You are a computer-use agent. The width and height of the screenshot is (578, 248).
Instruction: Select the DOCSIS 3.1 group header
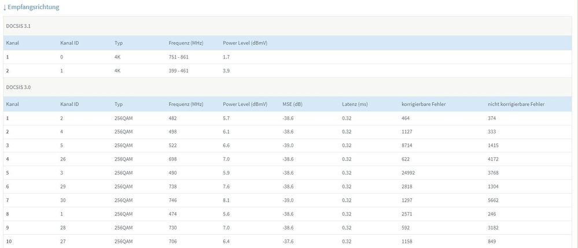tap(288, 26)
